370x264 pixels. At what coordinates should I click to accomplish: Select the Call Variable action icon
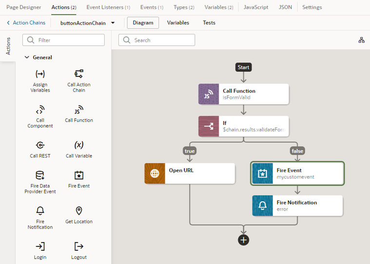click(79, 145)
